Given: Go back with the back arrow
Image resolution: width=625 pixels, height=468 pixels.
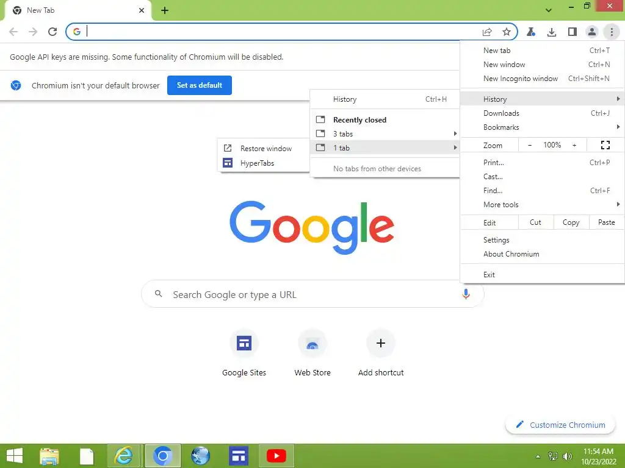Looking at the screenshot, I should (x=13, y=32).
